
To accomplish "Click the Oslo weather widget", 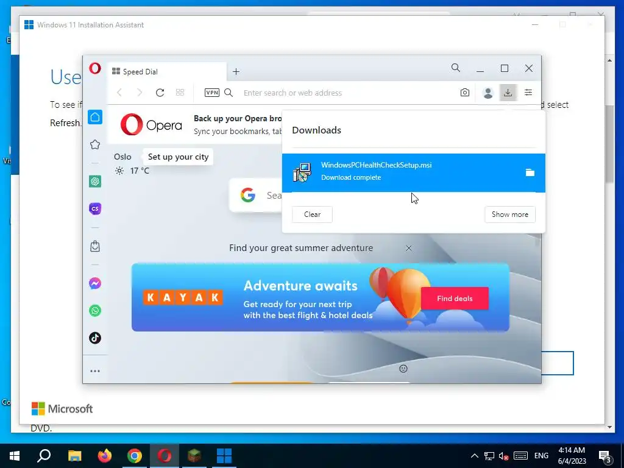I will click(132, 164).
